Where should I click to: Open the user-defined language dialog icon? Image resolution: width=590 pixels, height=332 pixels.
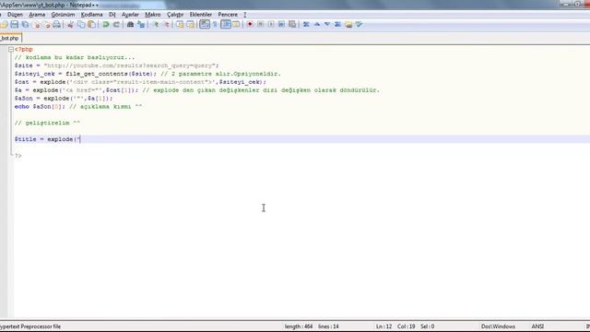point(236,25)
